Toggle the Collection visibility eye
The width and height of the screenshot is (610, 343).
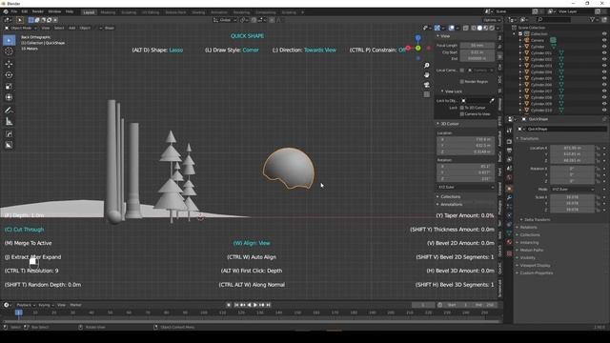tap(604, 34)
